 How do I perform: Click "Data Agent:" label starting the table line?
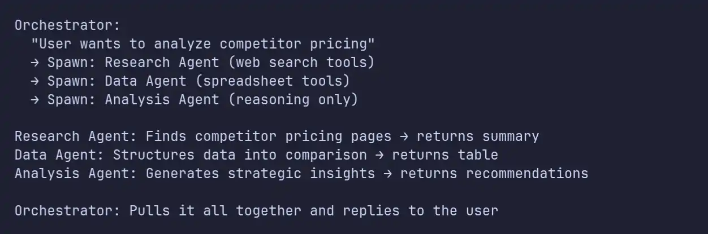pos(59,155)
